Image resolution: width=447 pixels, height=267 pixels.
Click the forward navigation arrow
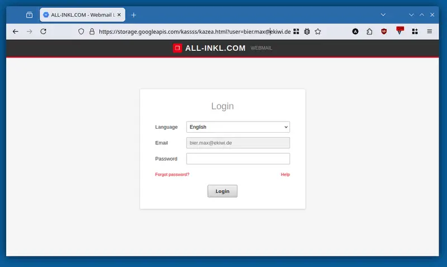click(30, 31)
